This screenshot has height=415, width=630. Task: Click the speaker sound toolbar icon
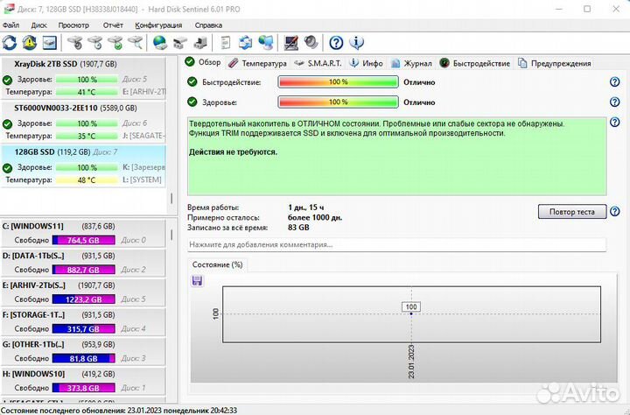(311, 42)
